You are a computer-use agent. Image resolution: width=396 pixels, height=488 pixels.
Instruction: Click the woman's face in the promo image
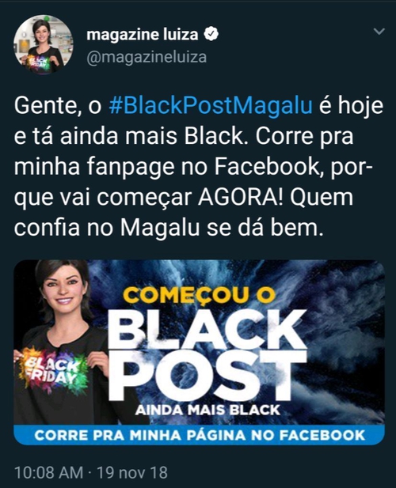64,291
